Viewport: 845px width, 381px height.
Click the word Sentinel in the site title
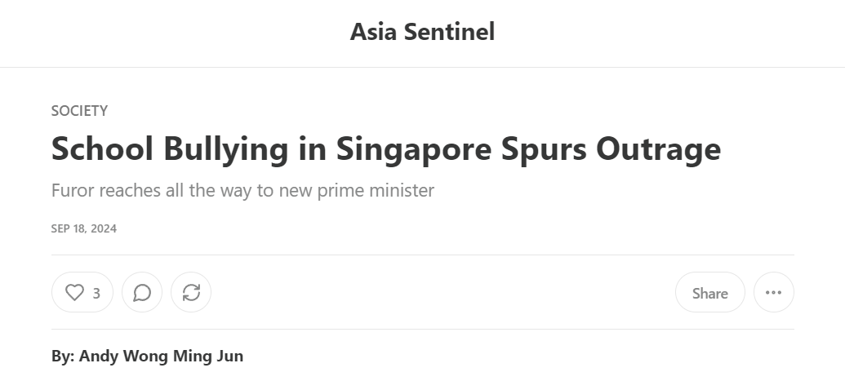click(450, 32)
